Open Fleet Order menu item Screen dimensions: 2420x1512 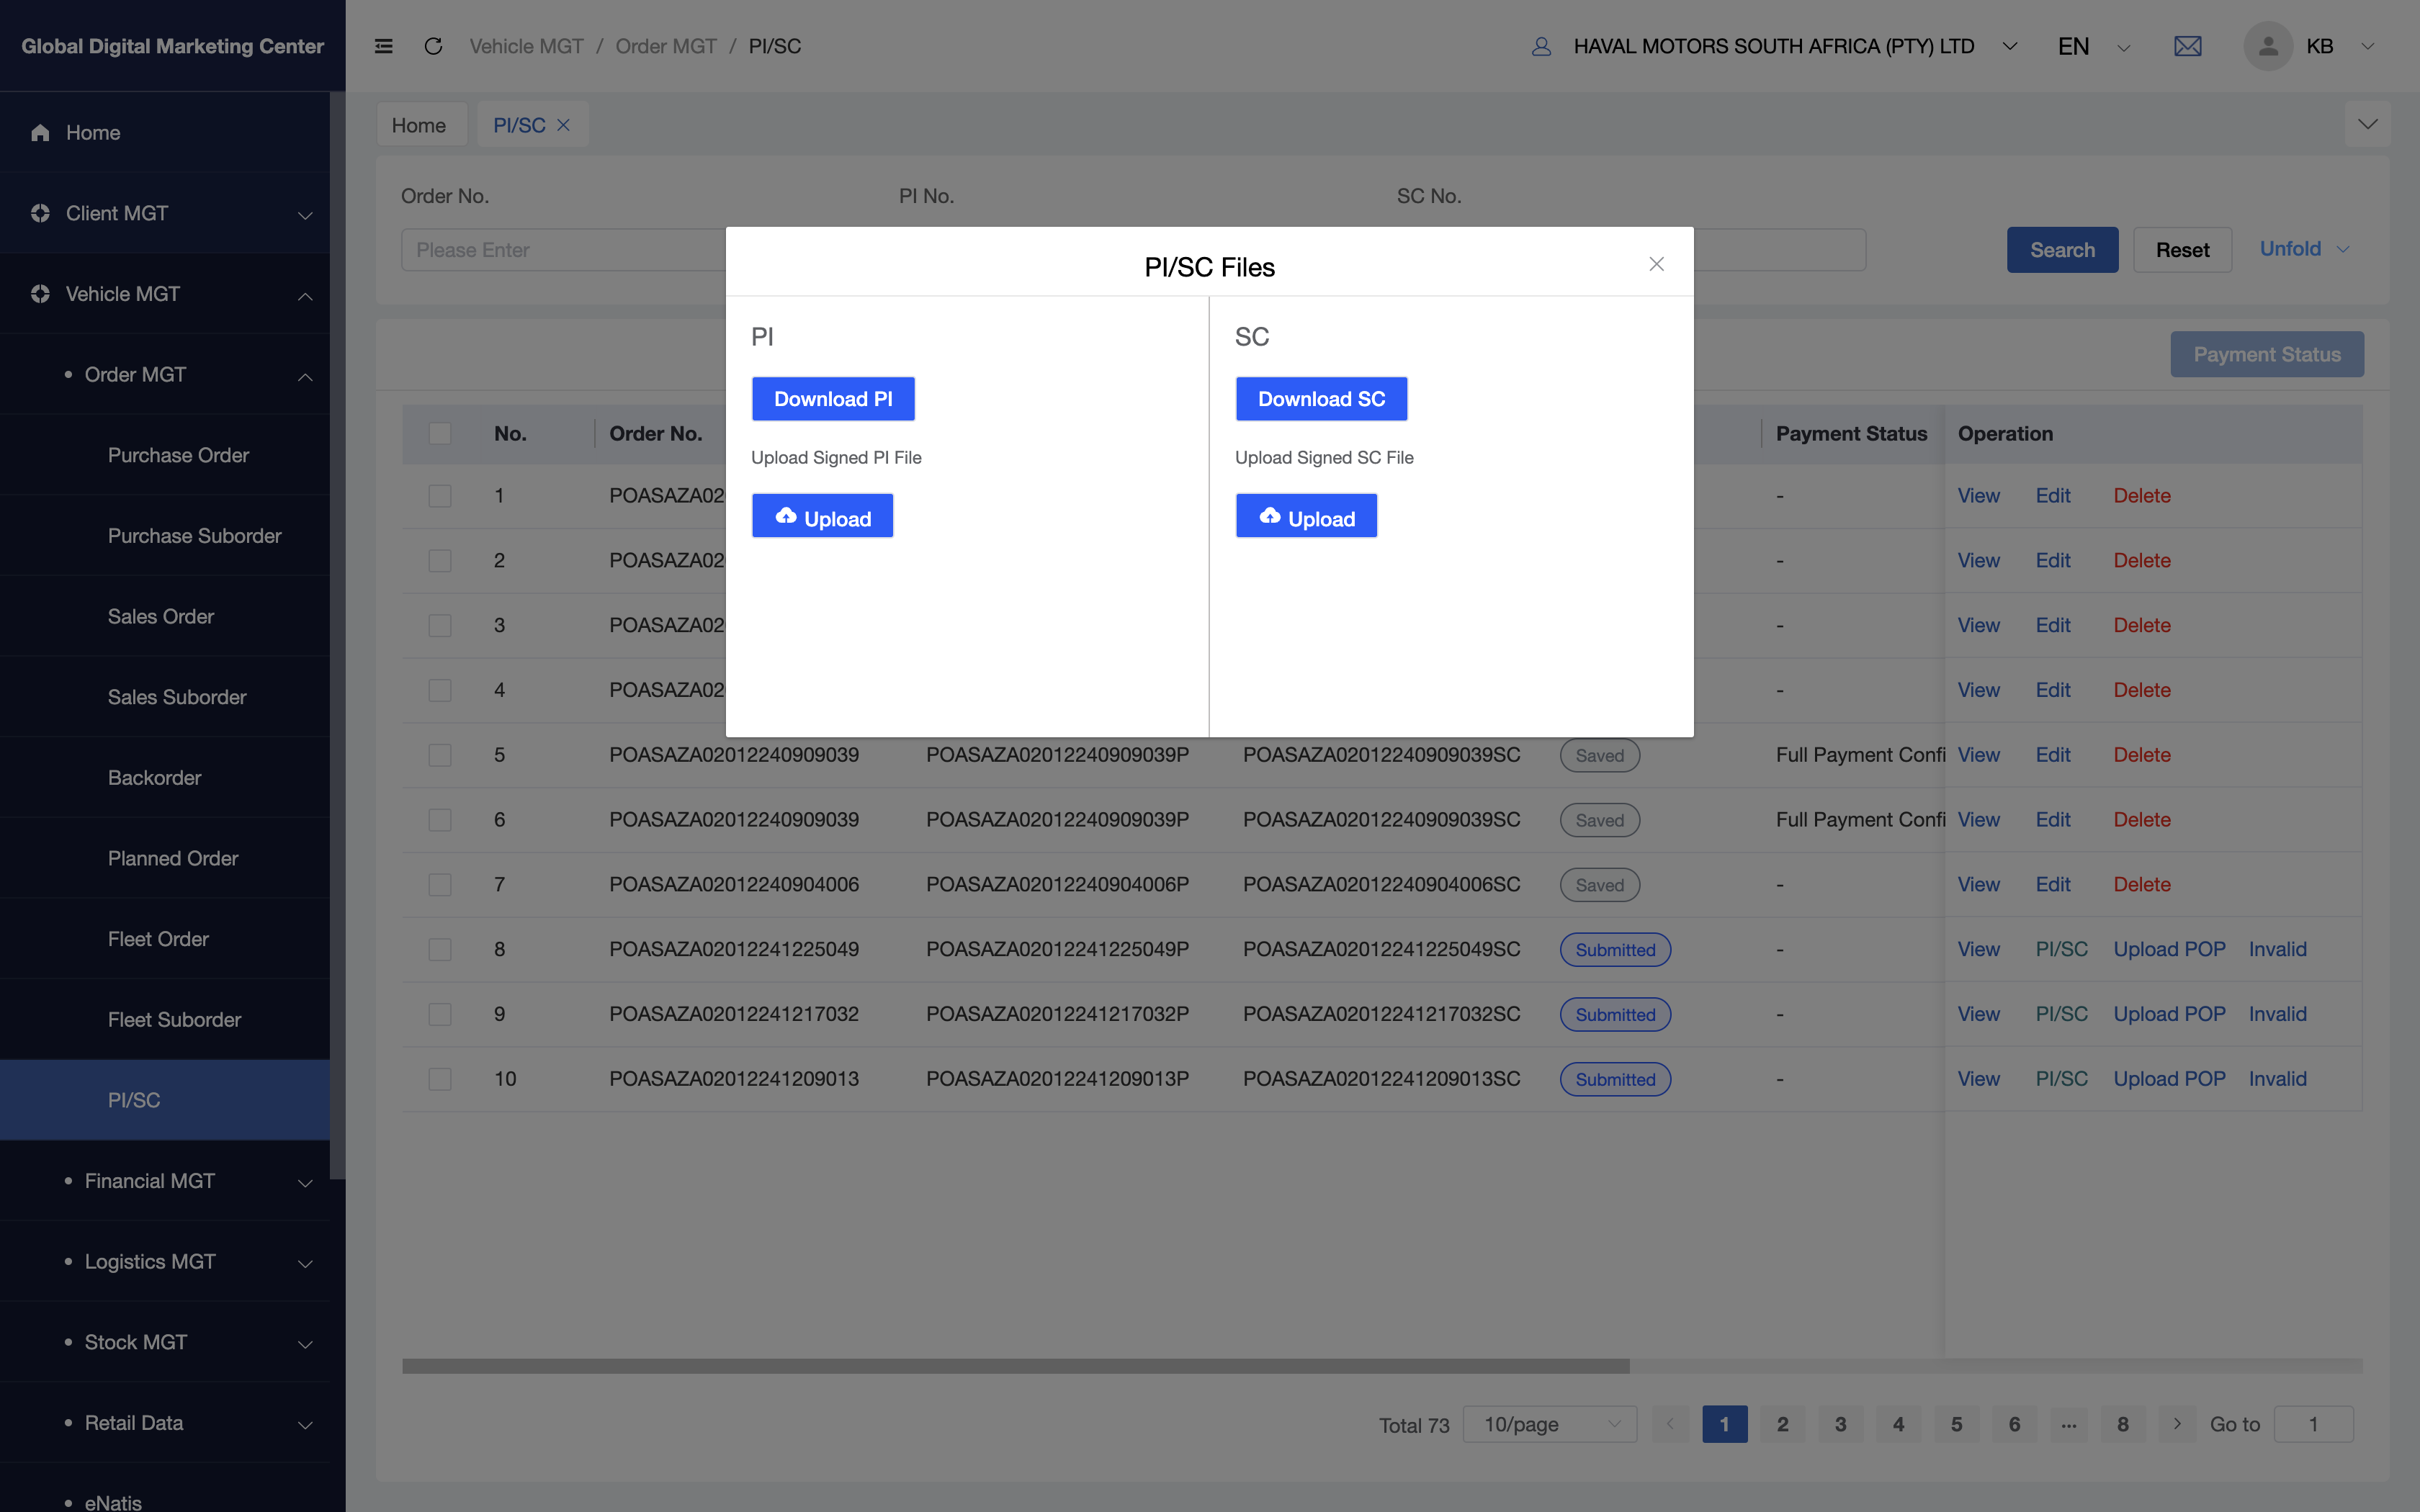coord(158,939)
